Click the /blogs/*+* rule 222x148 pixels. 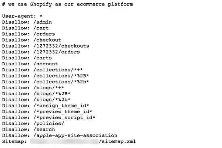[49, 88]
